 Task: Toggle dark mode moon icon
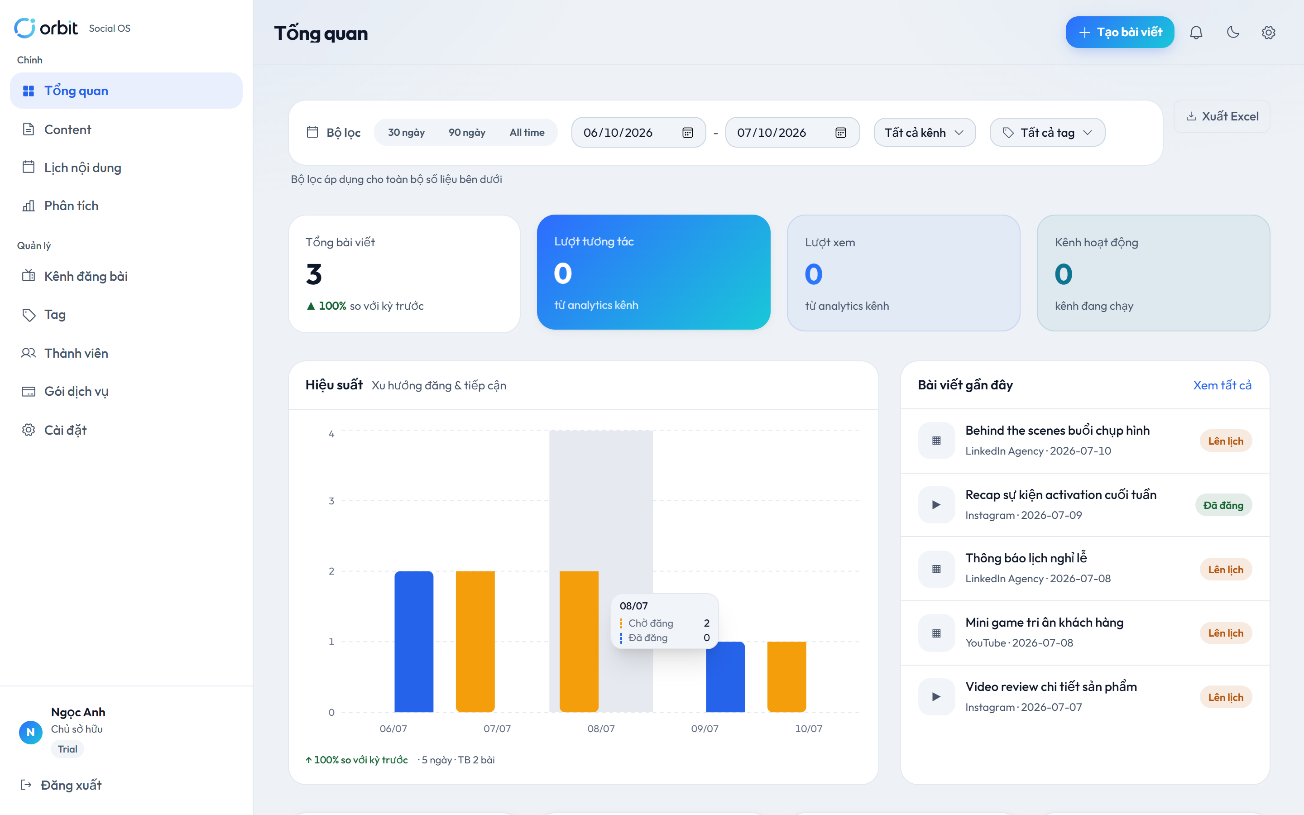[1233, 32]
